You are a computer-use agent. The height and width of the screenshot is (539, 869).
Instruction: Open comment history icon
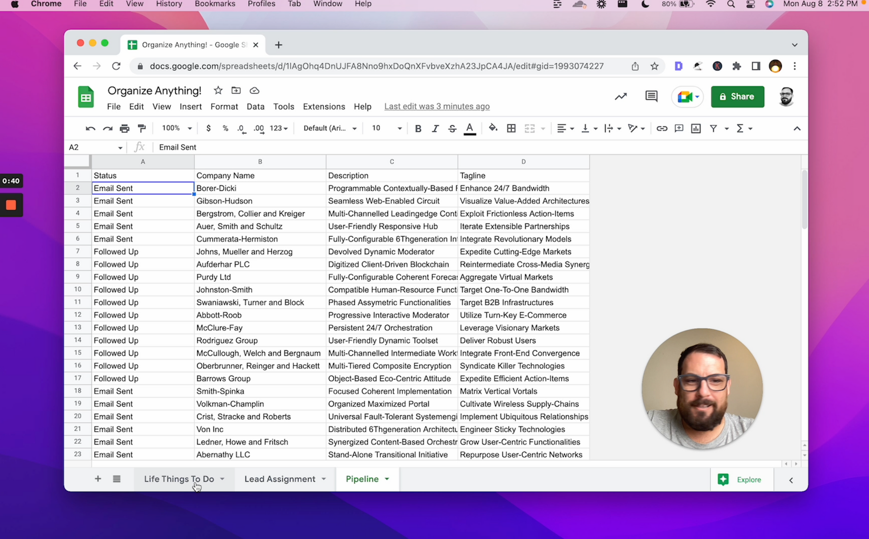pos(651,96)
